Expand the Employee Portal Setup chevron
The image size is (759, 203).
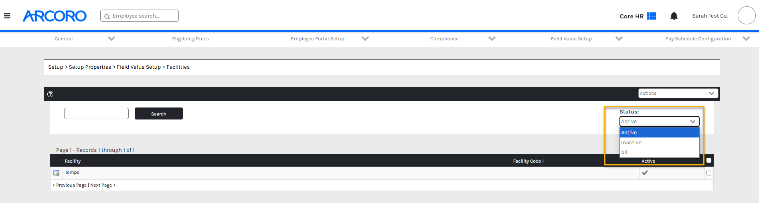(365, 39)
